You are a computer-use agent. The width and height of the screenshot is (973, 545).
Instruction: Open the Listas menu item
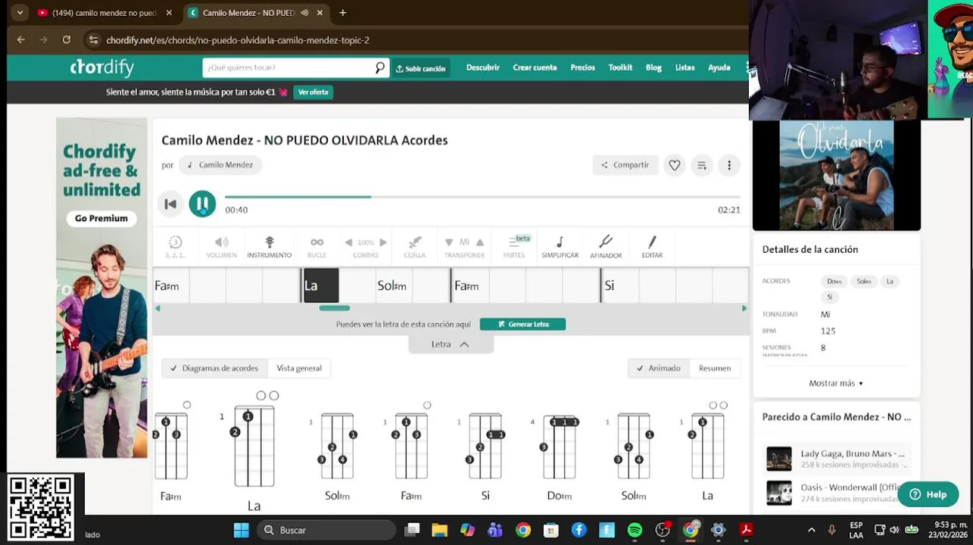(x=685, y=67)
